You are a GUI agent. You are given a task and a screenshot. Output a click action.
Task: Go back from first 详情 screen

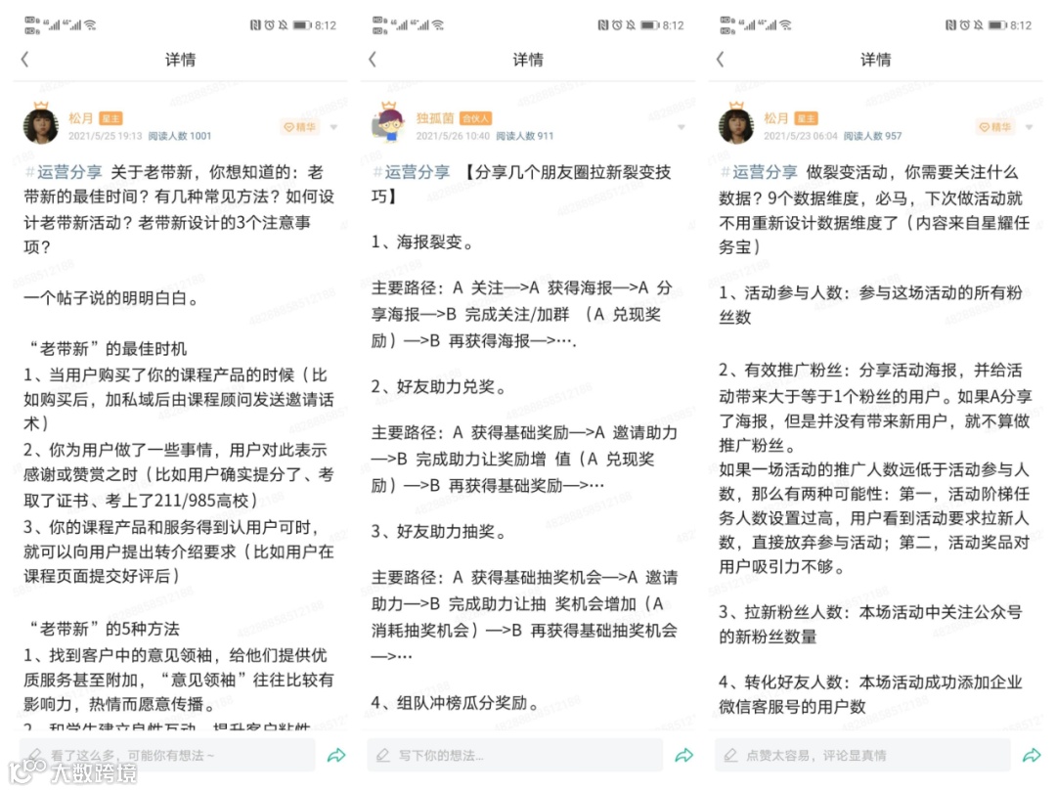tap(24, 60)
